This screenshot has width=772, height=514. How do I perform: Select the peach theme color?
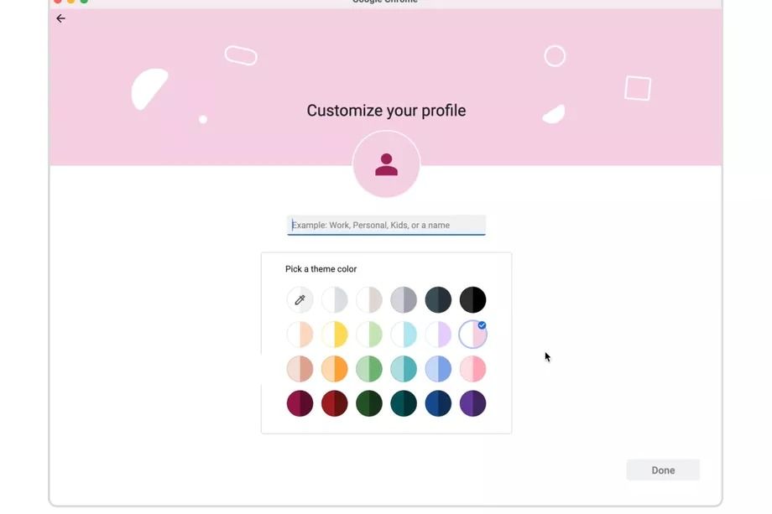pyautogui.click(x=300, y=334)
